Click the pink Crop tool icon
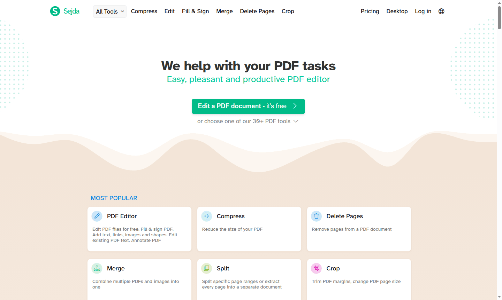Screen dimensions: 502x300 (317, 268)
